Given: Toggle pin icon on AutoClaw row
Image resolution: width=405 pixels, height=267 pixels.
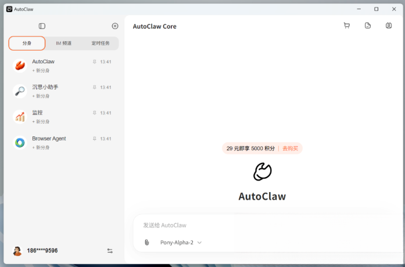Looking at the screenshot, I should point(95,62).
